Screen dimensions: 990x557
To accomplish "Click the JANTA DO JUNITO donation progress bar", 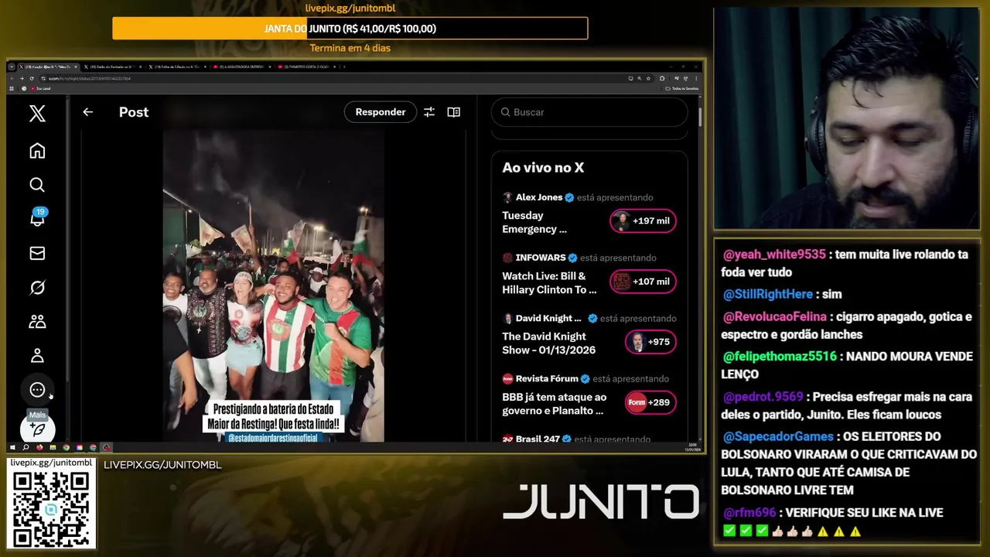I will tap(350, 29).
